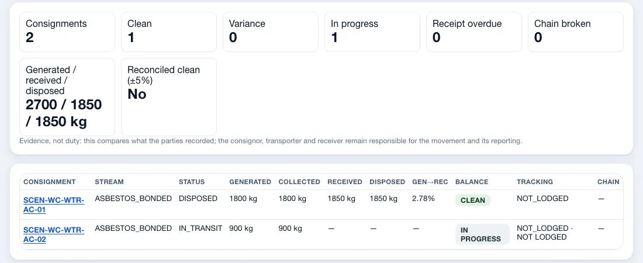Select the Consignments summary card

67,32
